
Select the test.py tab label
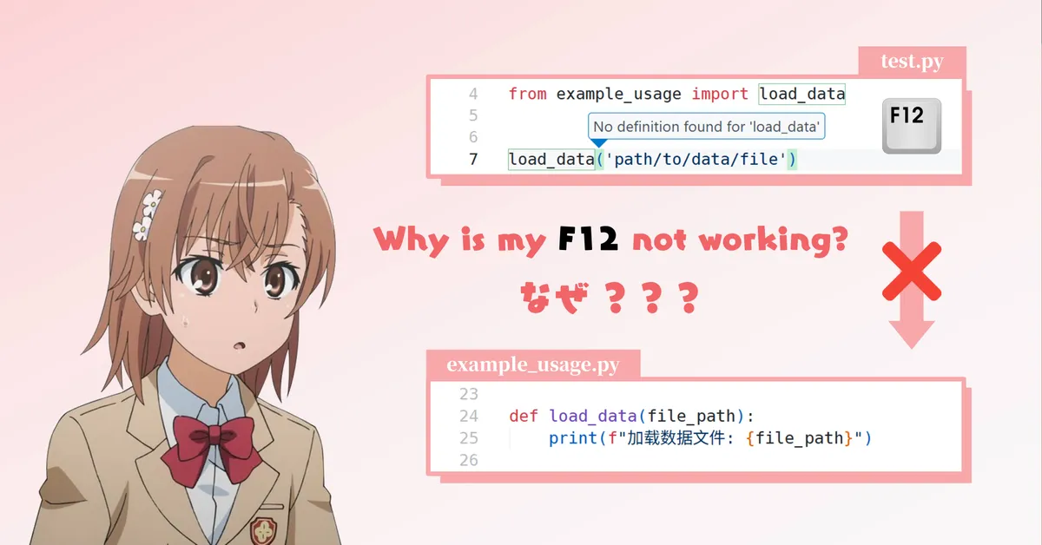(x=912, y=62)
